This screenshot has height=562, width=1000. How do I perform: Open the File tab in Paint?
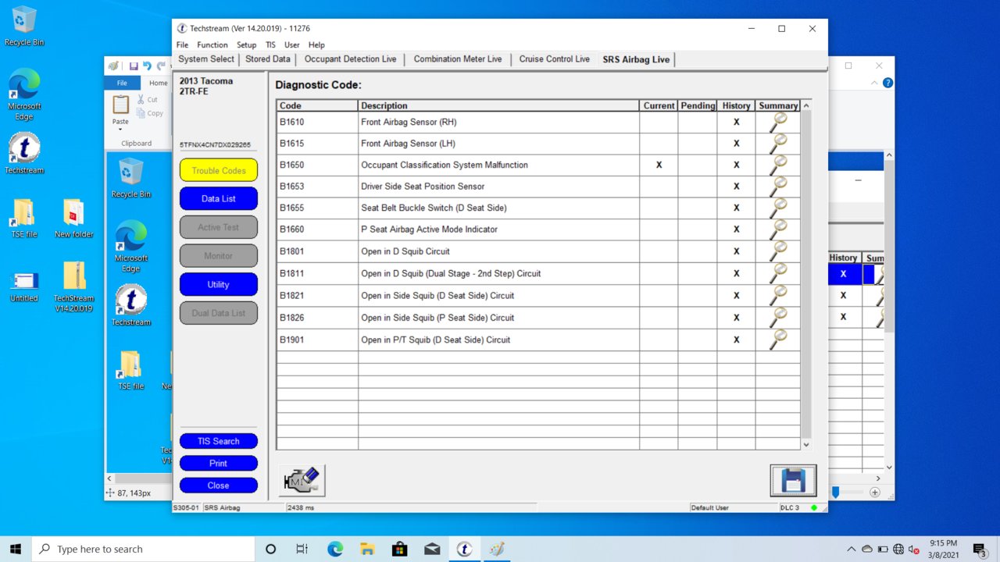tap(122, 83)
